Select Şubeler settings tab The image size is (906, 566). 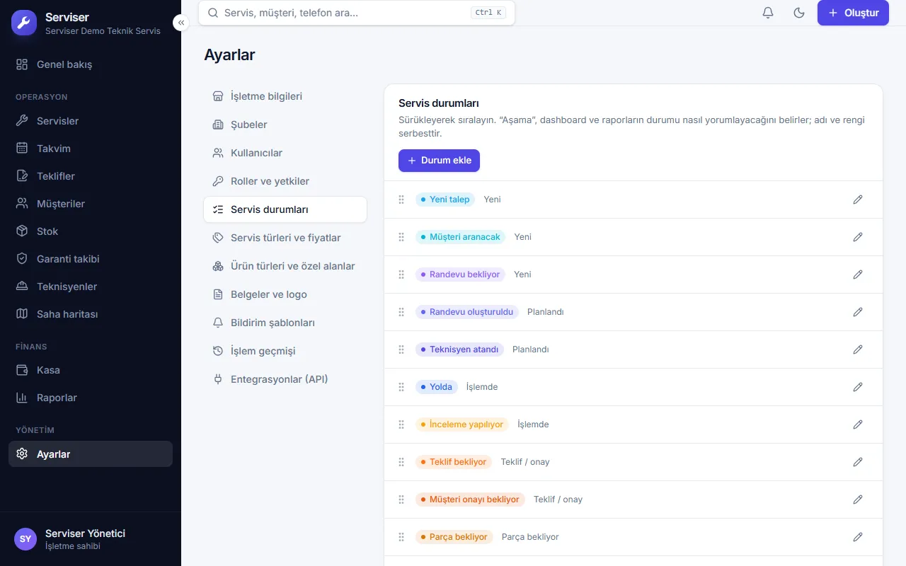285,125
